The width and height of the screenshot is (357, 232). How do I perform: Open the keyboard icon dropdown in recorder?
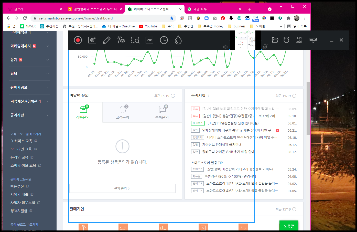(313, 40)
